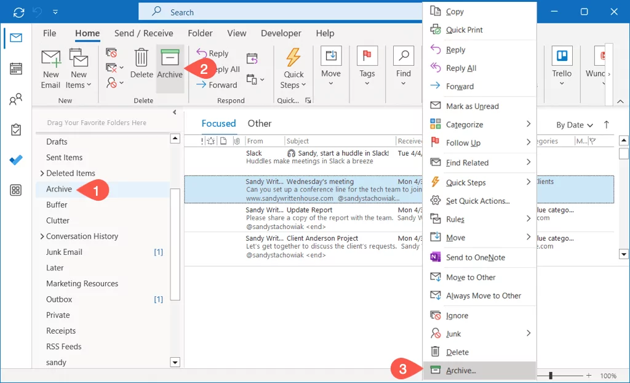The image size is (630, 383).
Task: Open the To Do checkmark app icon
Action: tap(16, 160)
